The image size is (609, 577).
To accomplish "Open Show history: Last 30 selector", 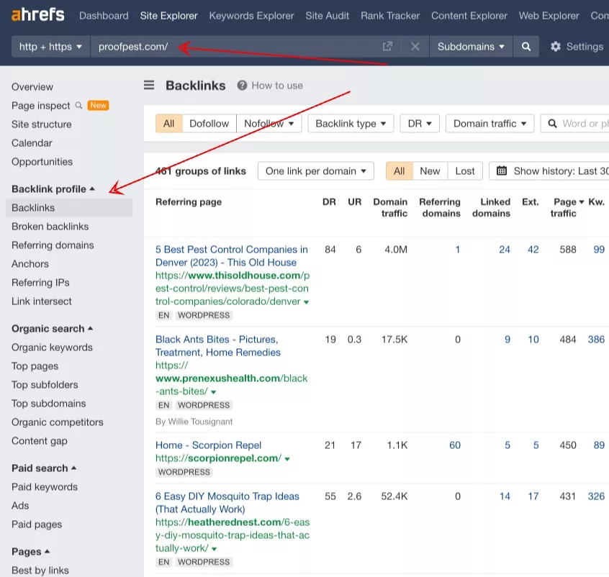I will coord(549,171).
